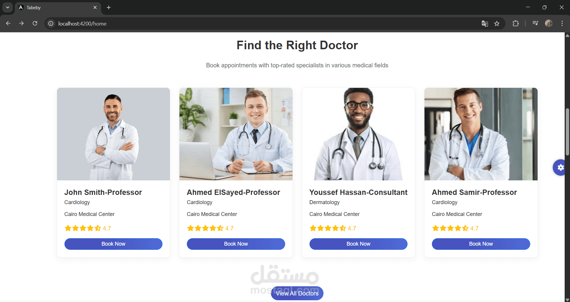Click Ahmed Samir-Professor's doctor photo
Image resolution: width=570 pixels, height=302 pixels.
(x=481, y=134)
